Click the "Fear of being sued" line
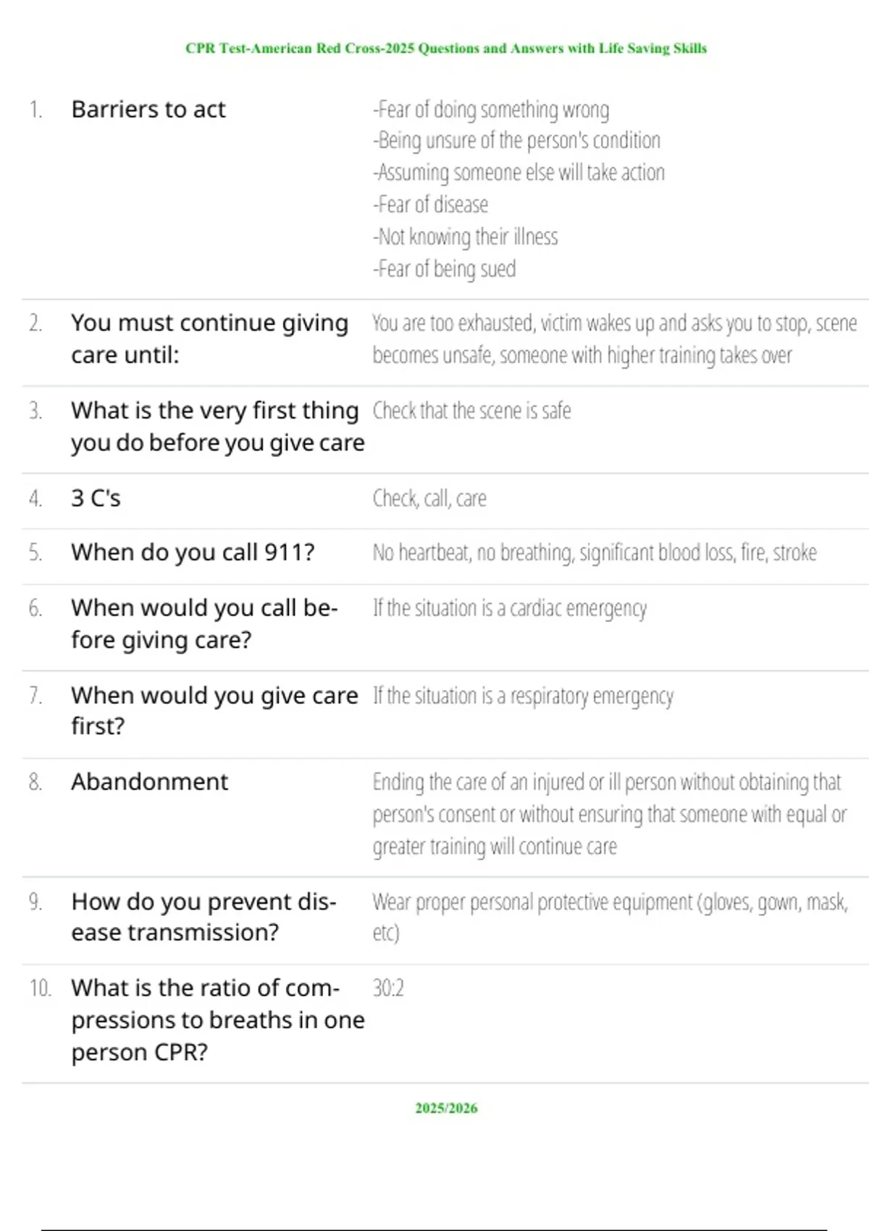Viewport: 869px width, 1231px height. click(445, 269)
